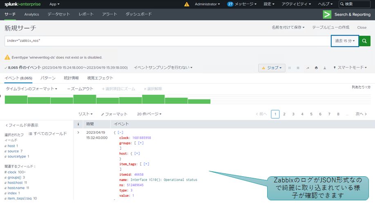Click the ズームアウト button

(80, 89)
